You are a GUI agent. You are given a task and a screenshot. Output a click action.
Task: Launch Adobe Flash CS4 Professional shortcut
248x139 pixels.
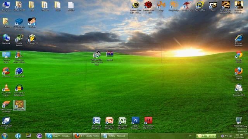tap(148, 123)
